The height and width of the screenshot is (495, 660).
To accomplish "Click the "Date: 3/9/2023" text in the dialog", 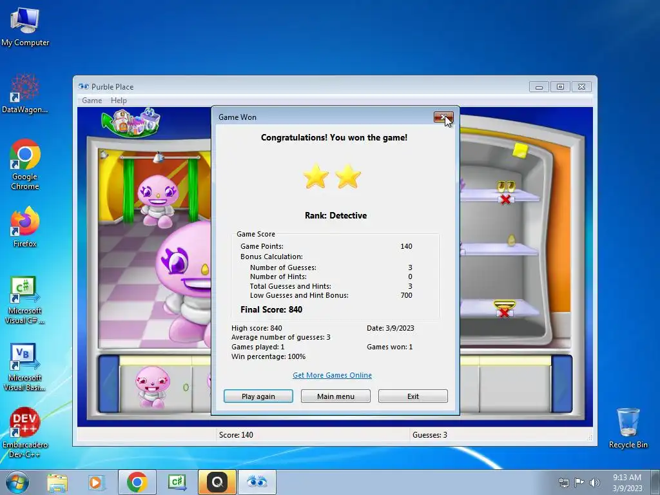I will coord(390,328).
